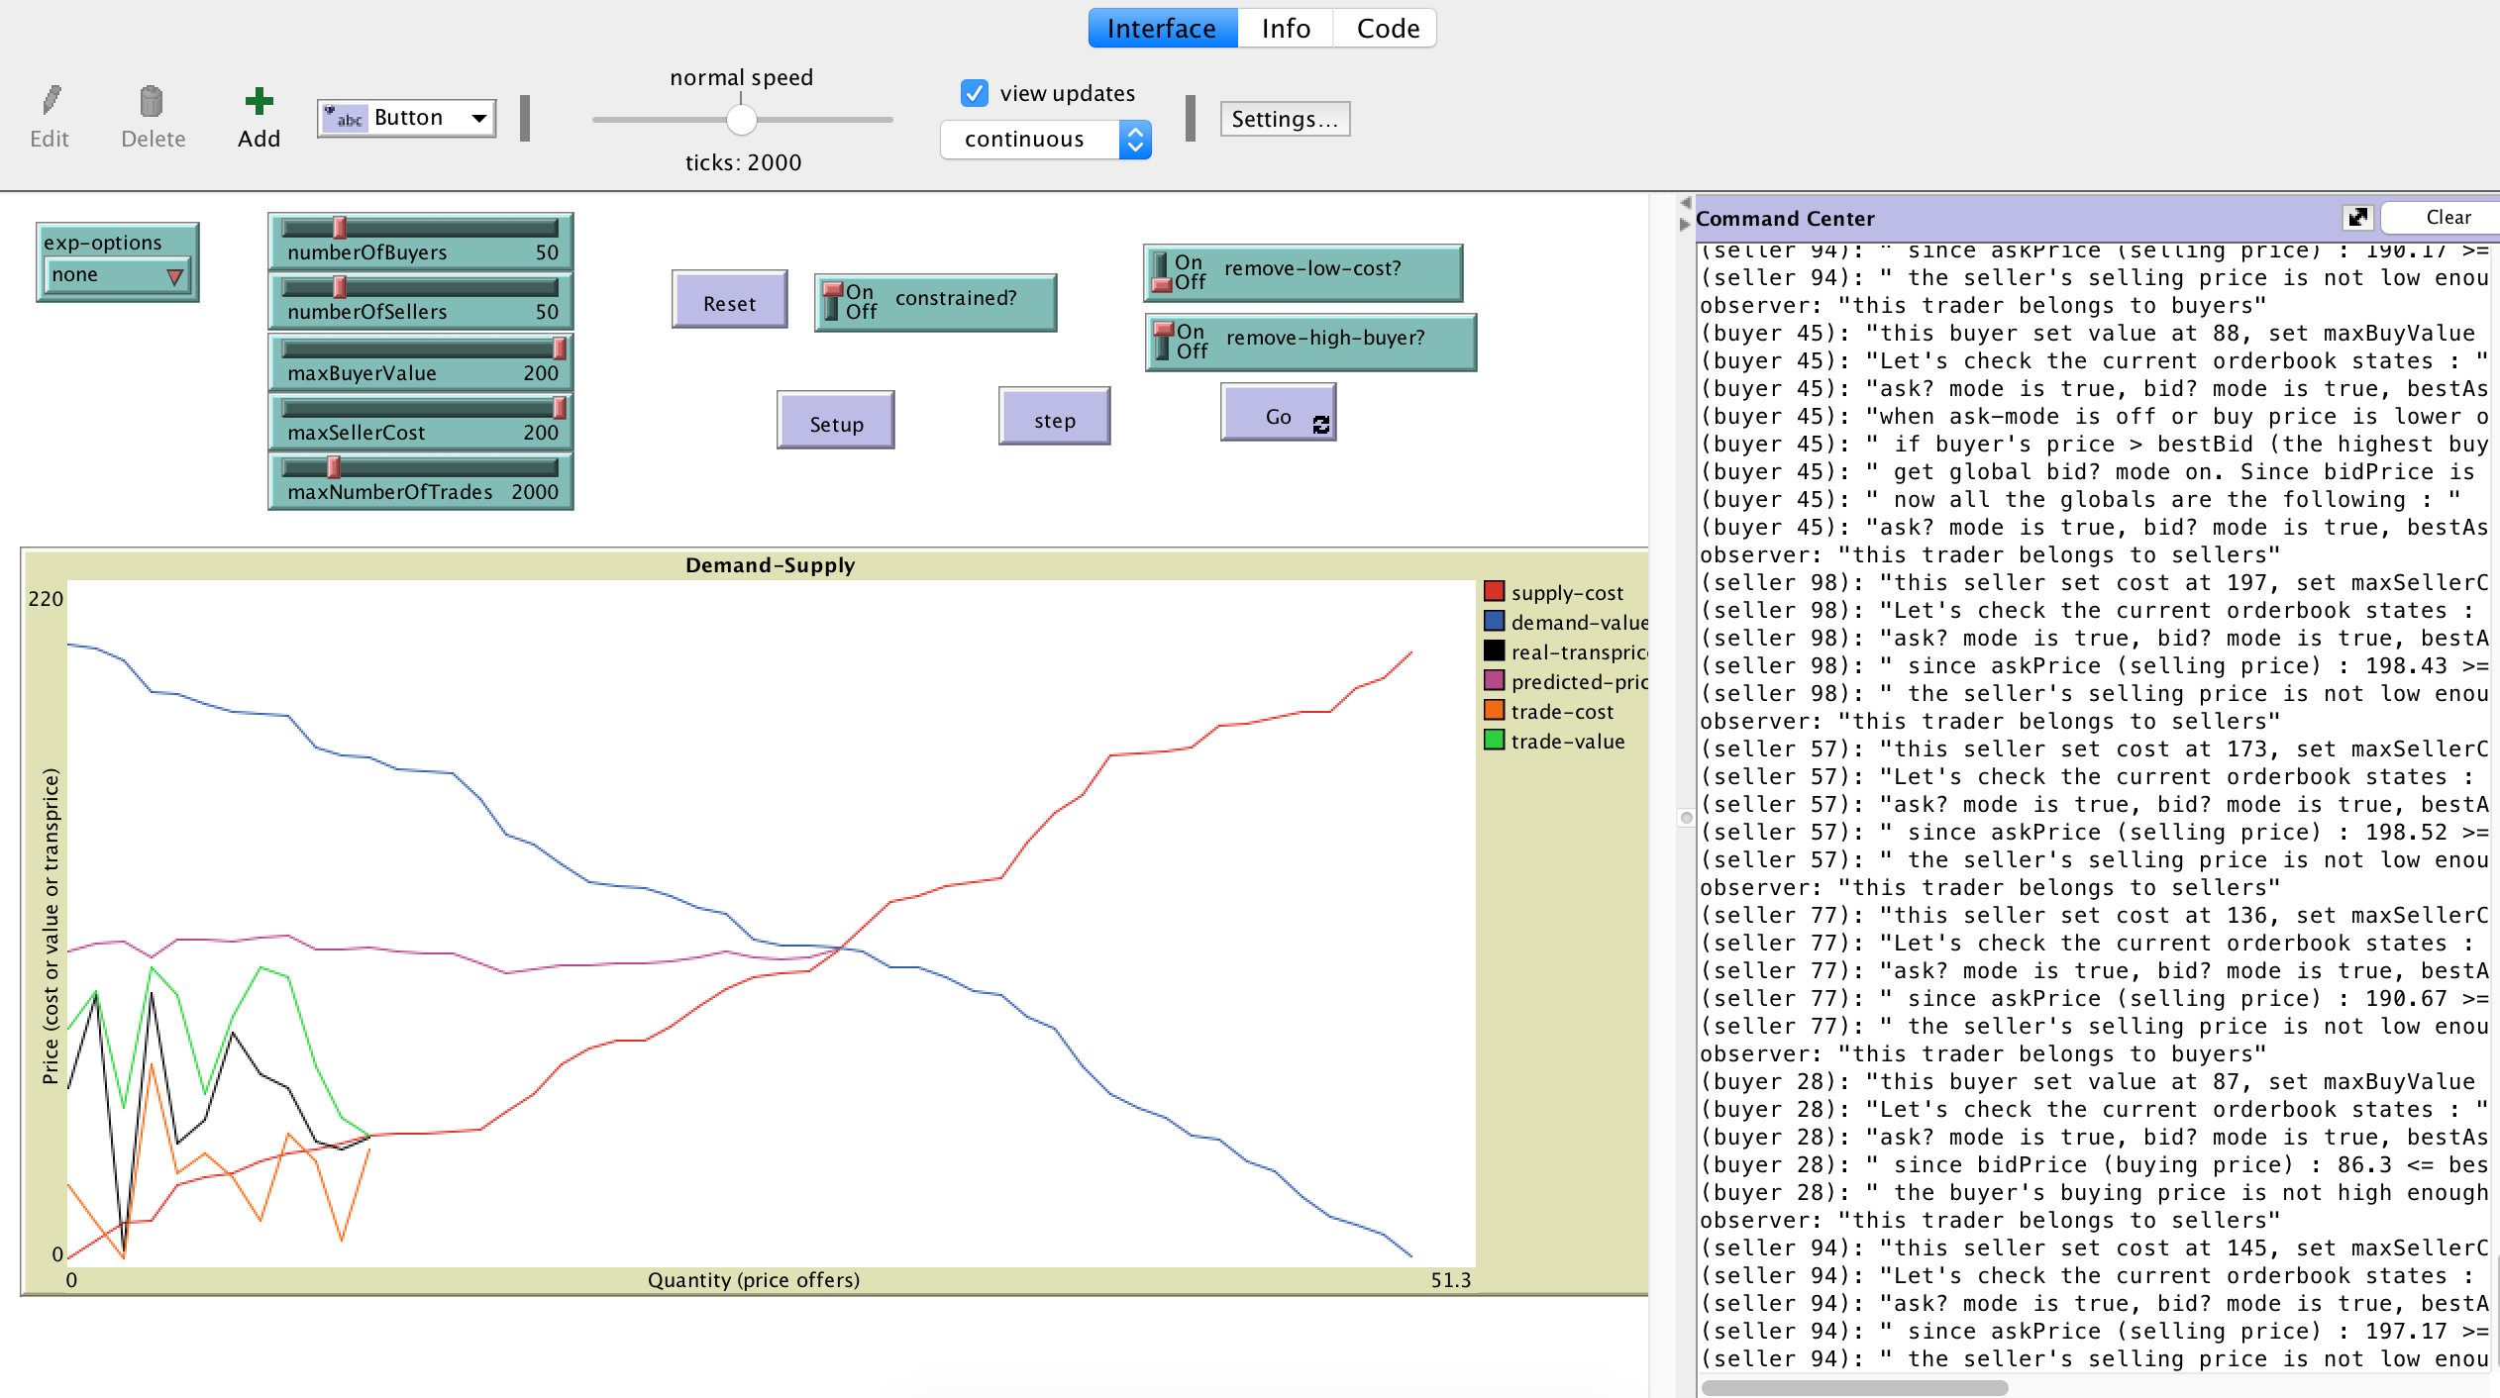This screenshot has width=2500, height=1398.
Task: Collapse Command Center with the side arrow
Action: (1685, 225)
